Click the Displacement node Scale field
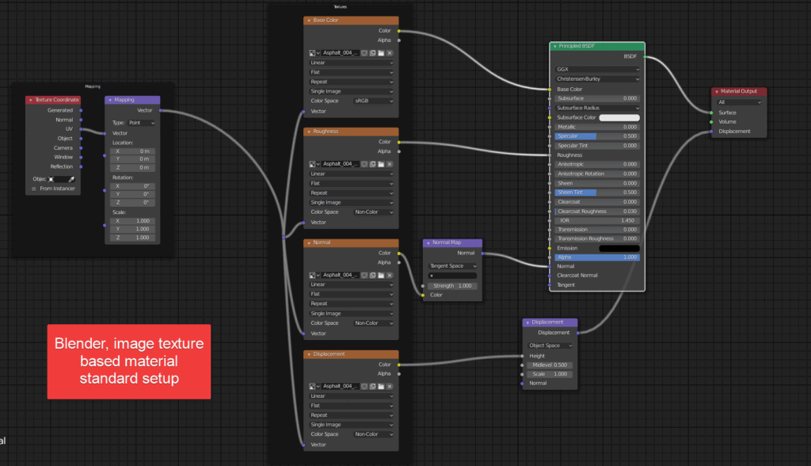The width and height of the screenshot is (811, 466). click(550, 374)
